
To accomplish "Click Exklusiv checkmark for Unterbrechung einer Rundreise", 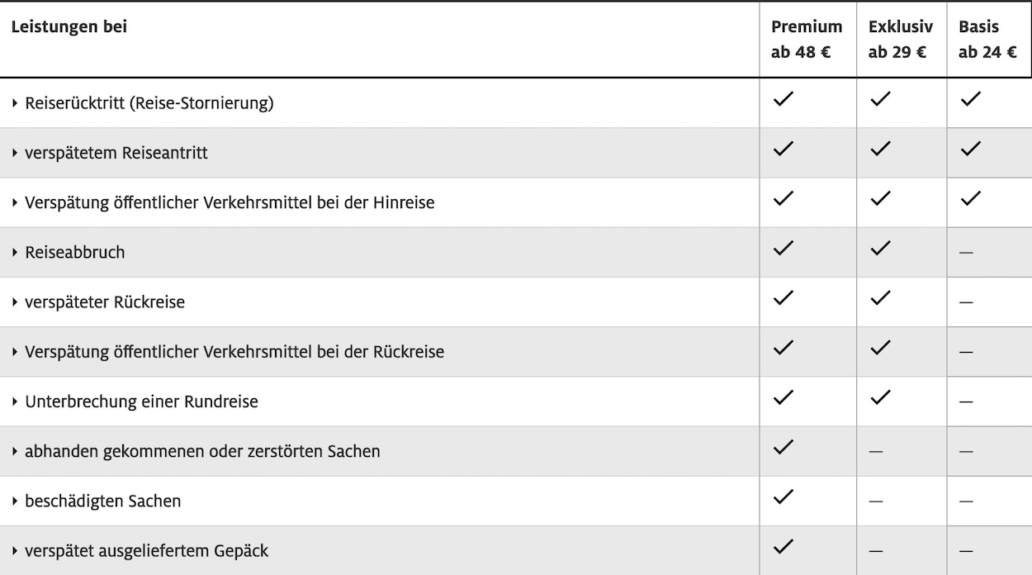I will pos(881,397).
